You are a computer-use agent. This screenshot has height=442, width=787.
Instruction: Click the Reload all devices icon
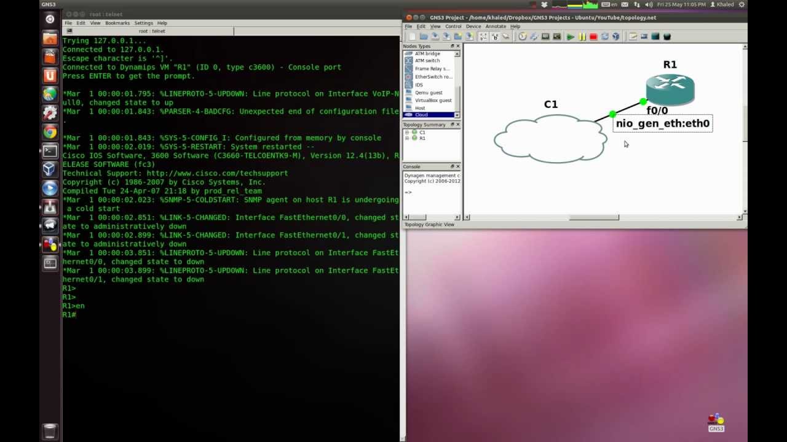click(605, 37)
